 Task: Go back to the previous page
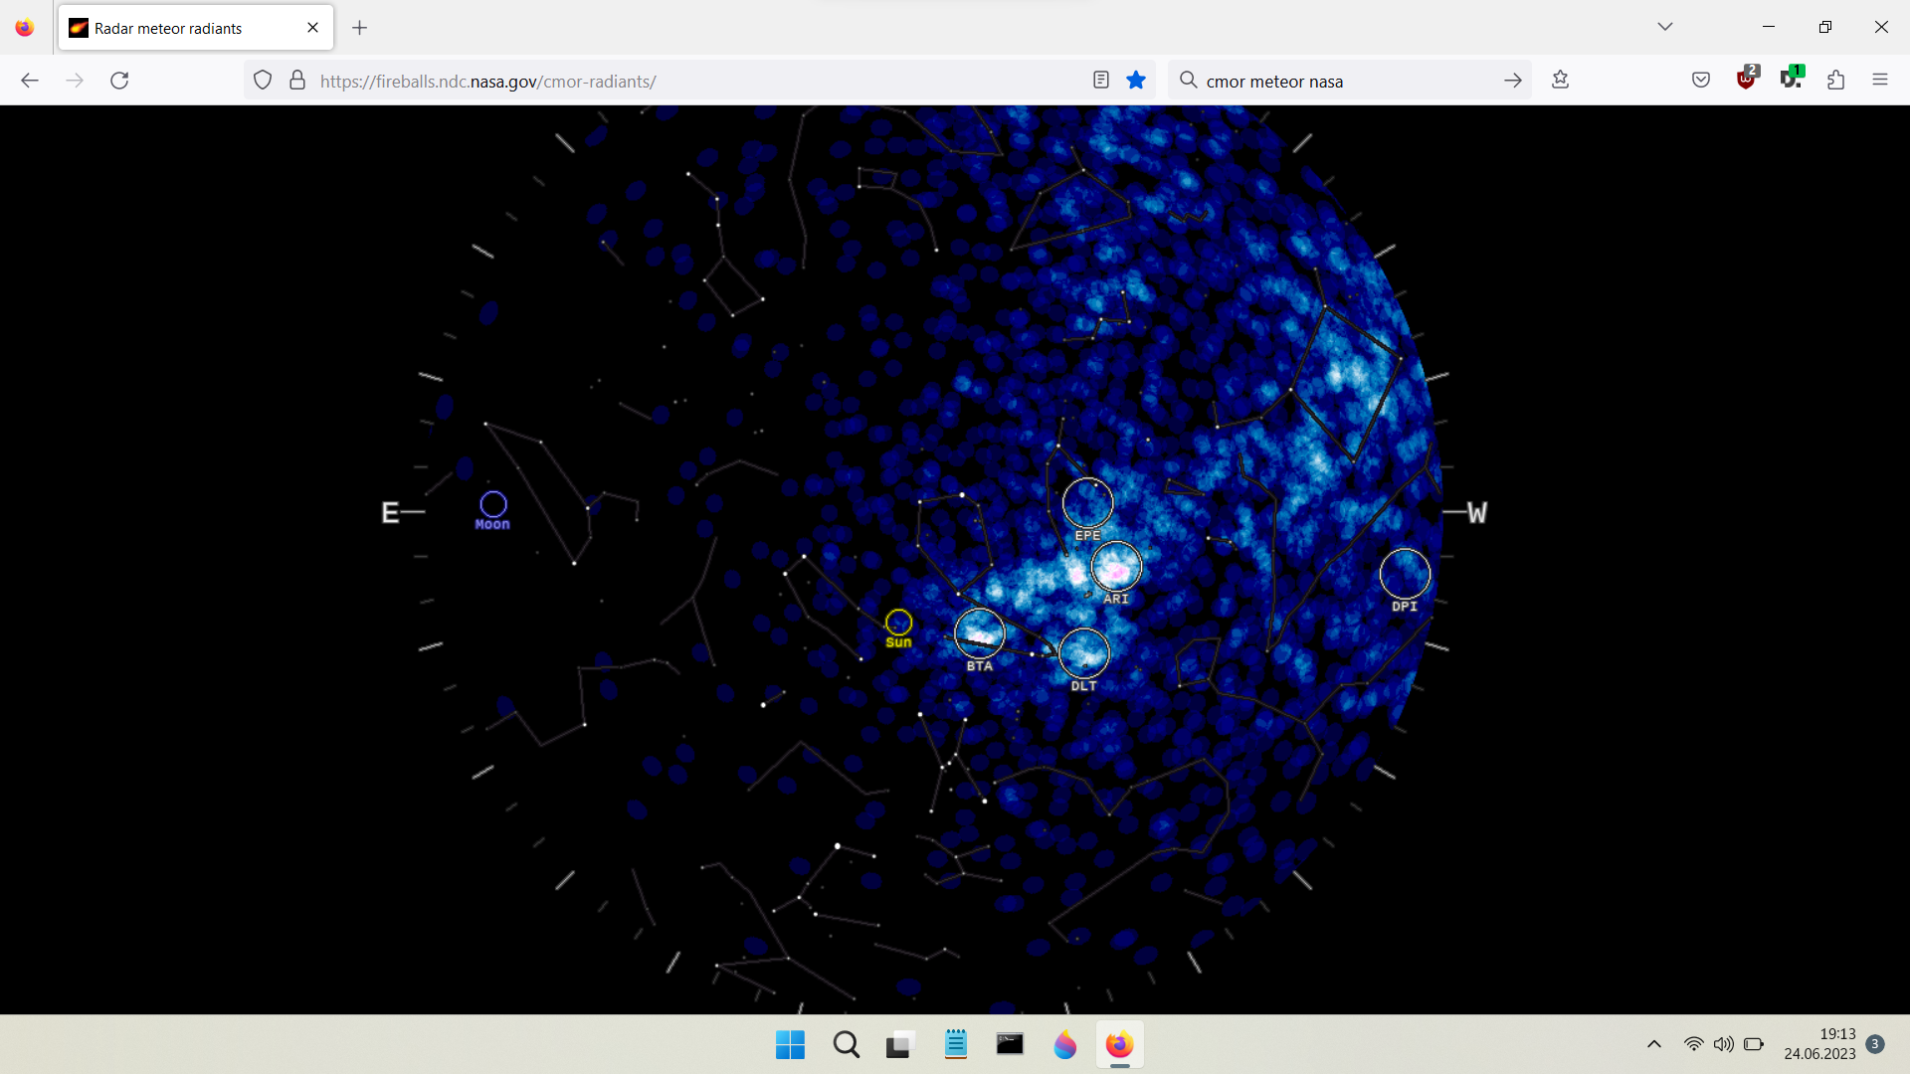coord(30,81)
